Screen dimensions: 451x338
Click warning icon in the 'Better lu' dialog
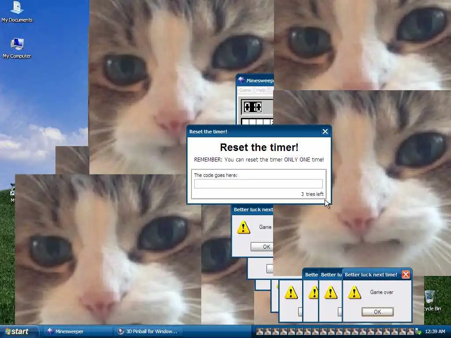330,292
